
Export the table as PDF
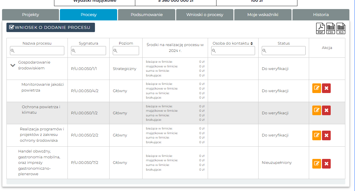pos(320,29)
